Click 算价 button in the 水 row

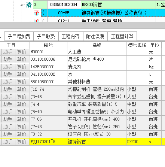(22, 75)
